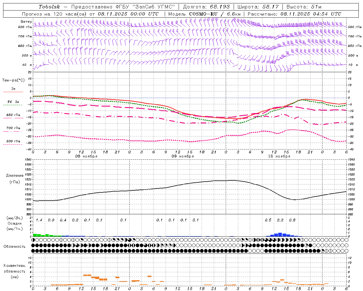
Task: Click the Конвективн. облачность (км) label
Action: pyautogui.click(x=14, y=271)
